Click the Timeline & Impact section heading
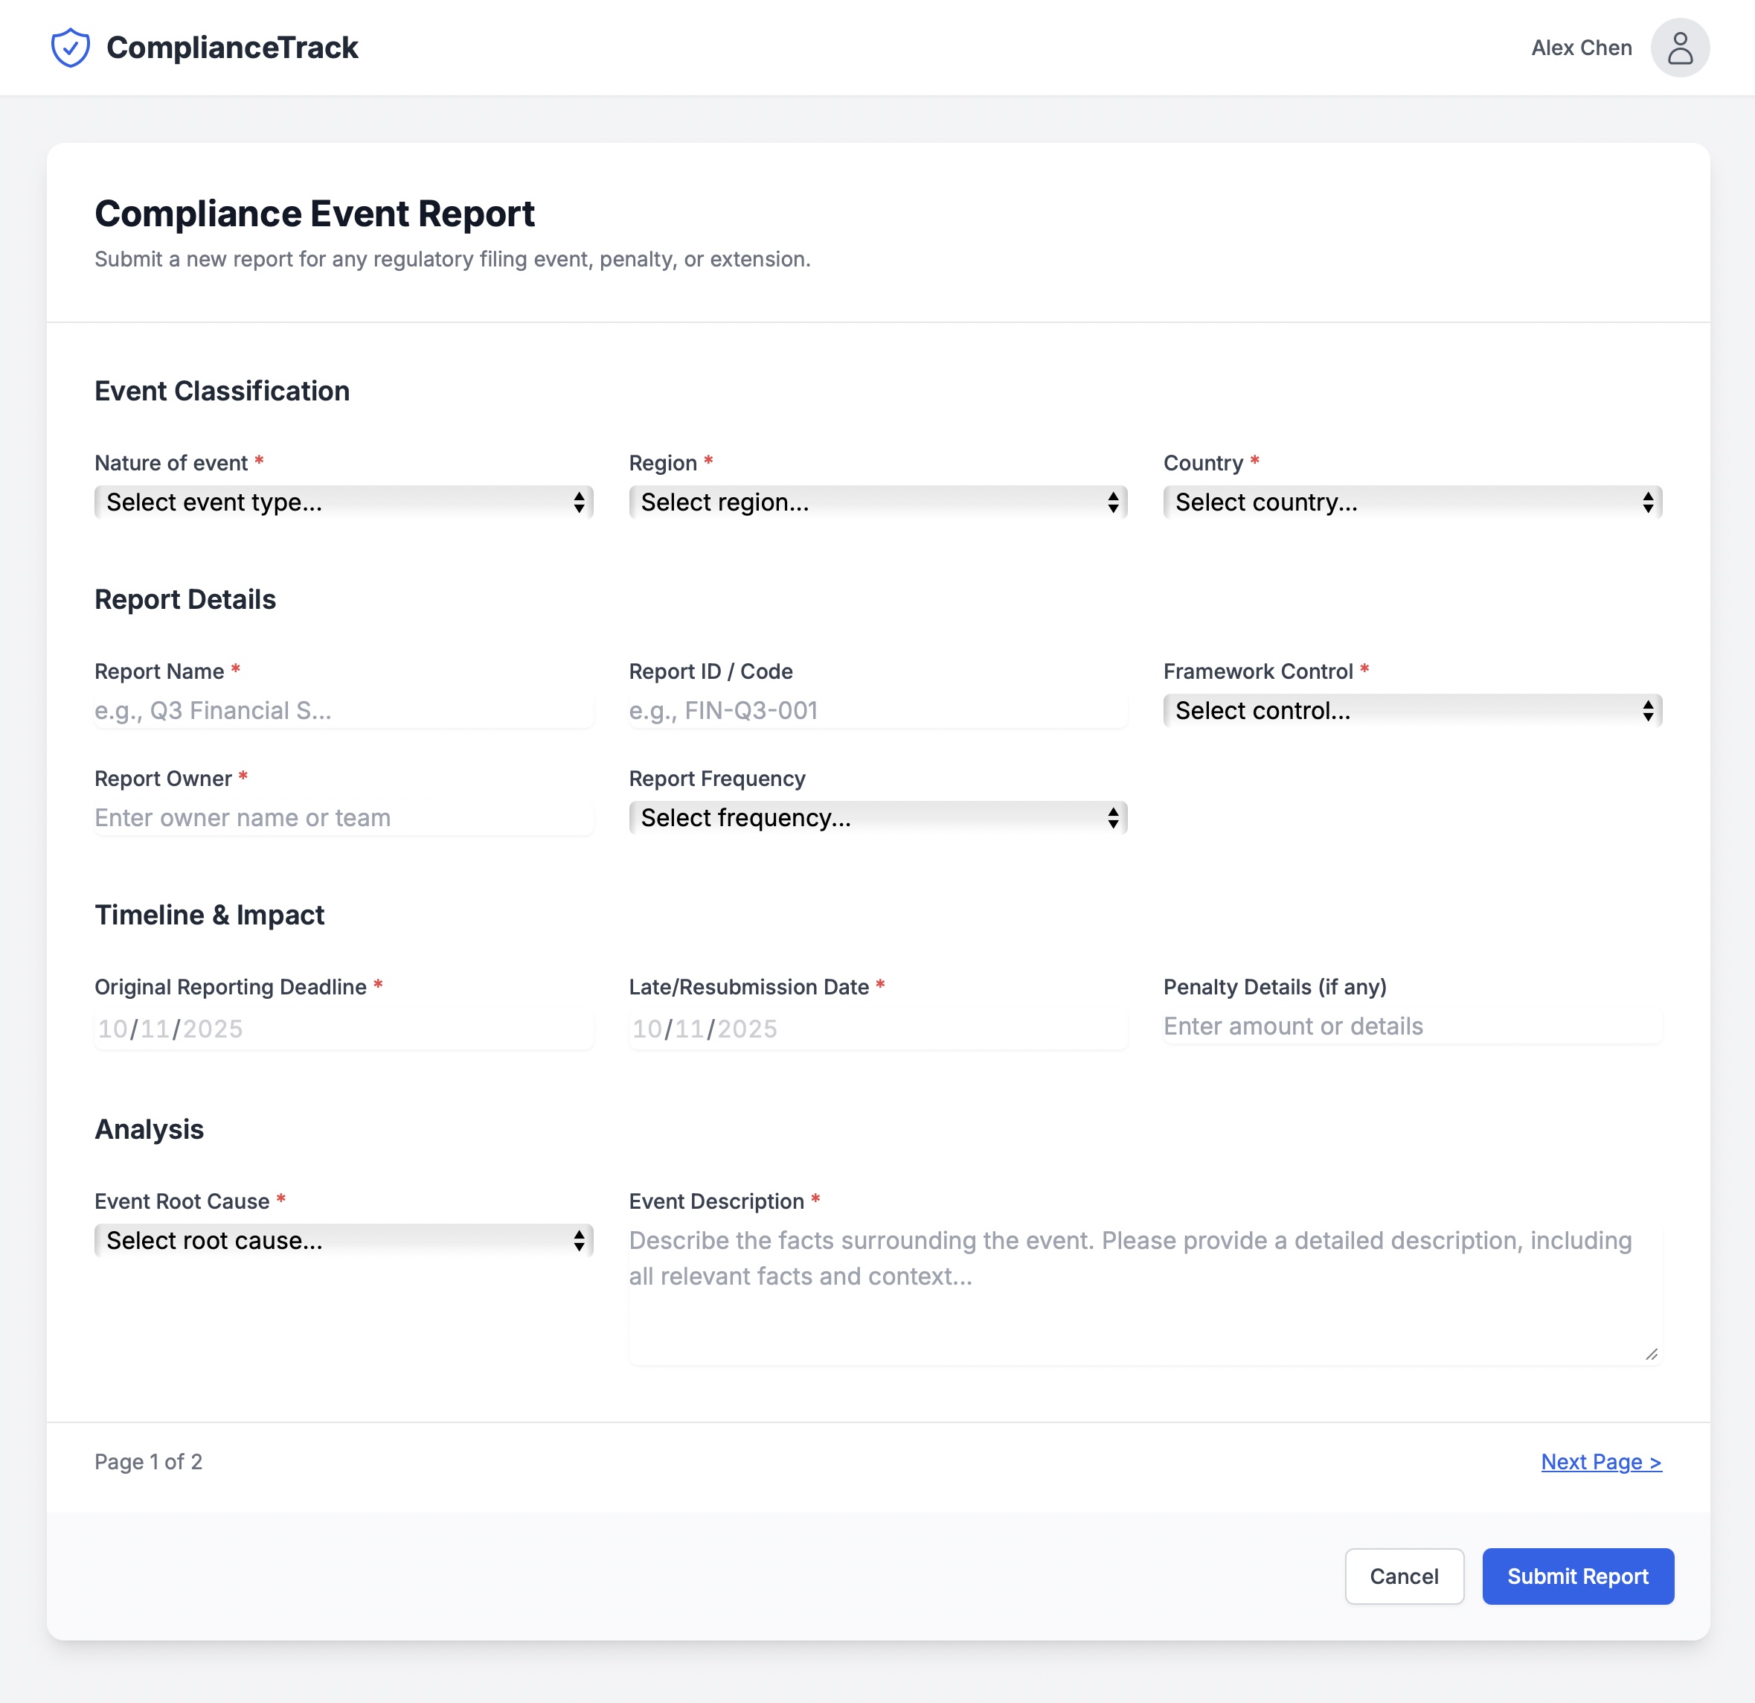This screenshot has width=1755, height=1703. (x=210, y=915)
